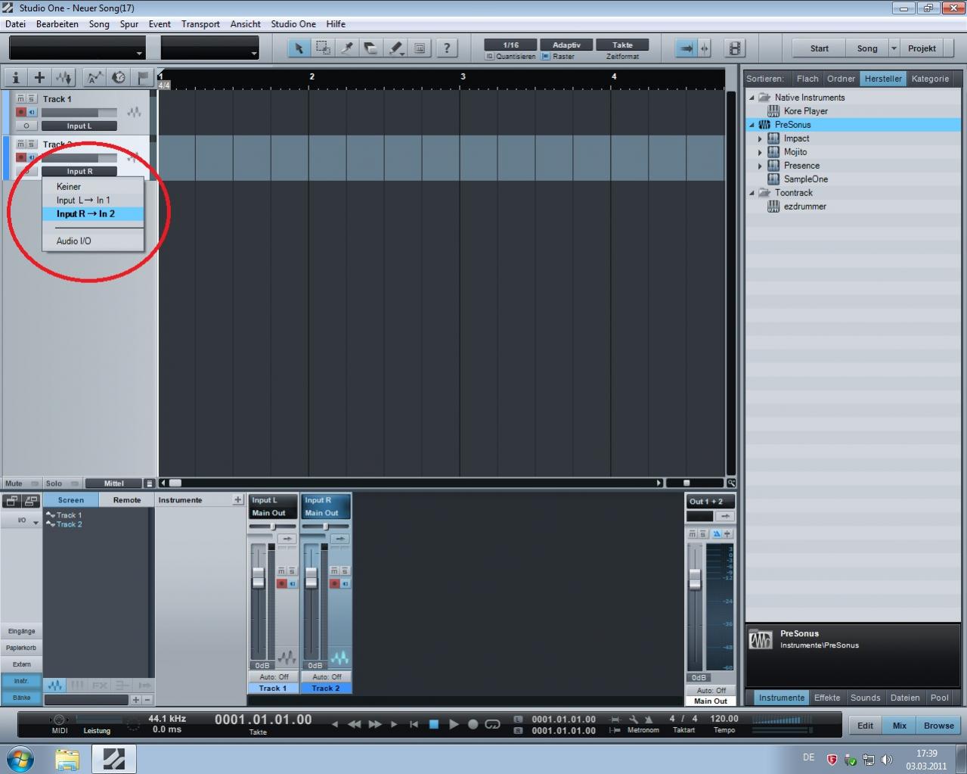Expand the Impact instrument entry
967x774 pixels.
(760, 138)
